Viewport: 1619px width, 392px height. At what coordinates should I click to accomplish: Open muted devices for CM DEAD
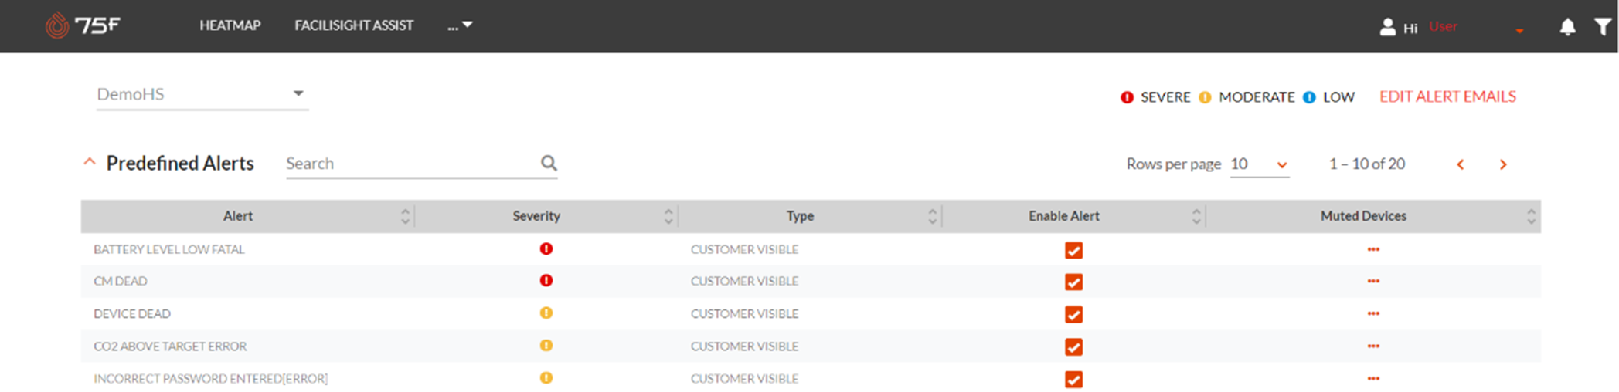[x=1373, y=281]
